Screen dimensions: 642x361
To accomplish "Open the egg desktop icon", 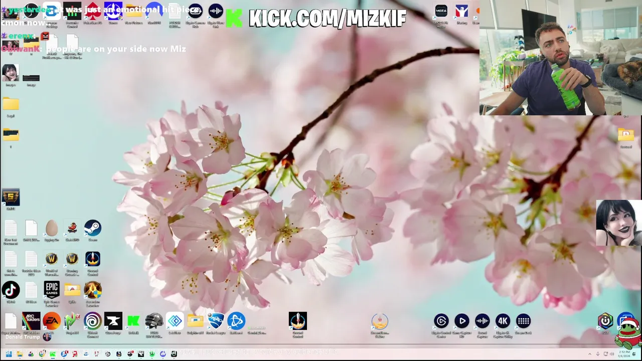I will pos(52,228).
